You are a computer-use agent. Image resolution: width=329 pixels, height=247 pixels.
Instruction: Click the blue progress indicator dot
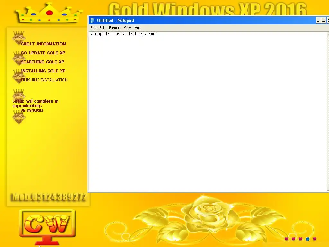[x=307, y=239]
